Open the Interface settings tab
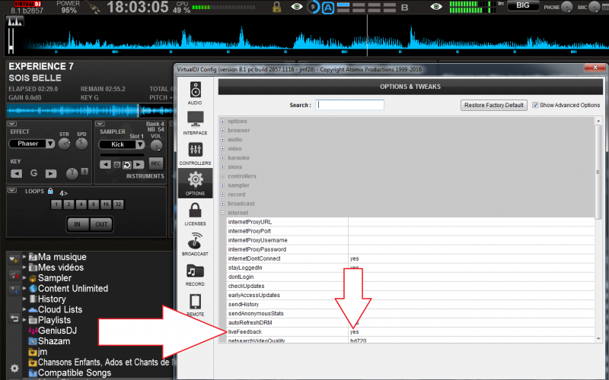 click(195, 123)
